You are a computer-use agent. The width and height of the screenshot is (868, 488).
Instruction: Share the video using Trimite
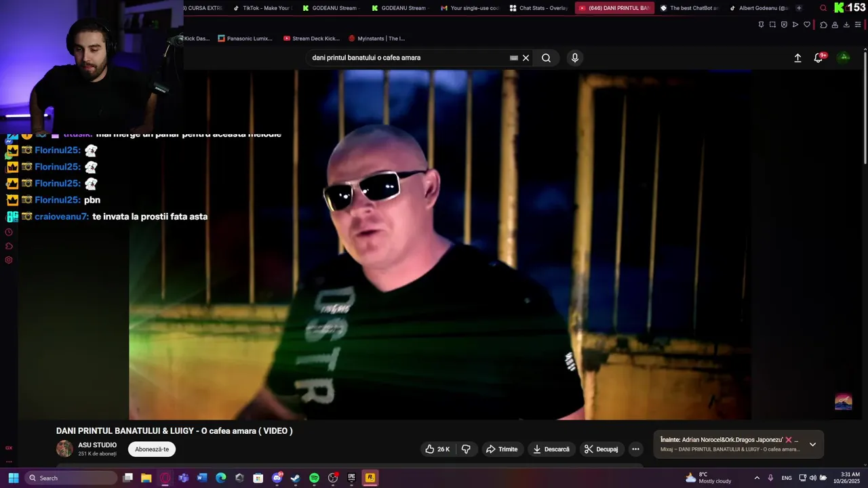501,449
